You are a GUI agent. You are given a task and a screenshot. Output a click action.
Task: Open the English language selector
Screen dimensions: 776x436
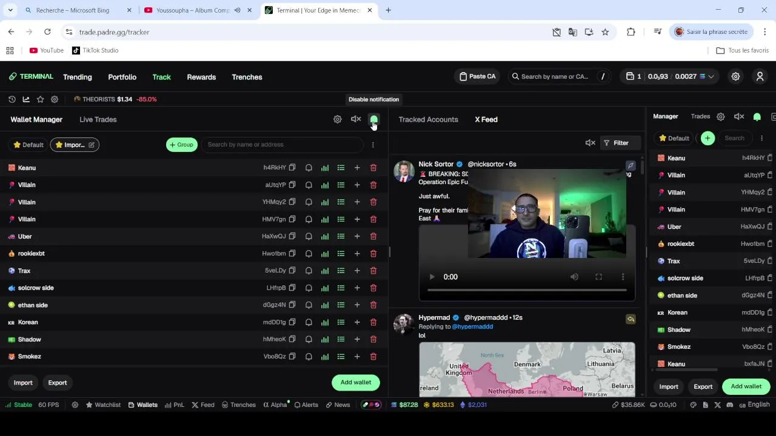[754, 405]
